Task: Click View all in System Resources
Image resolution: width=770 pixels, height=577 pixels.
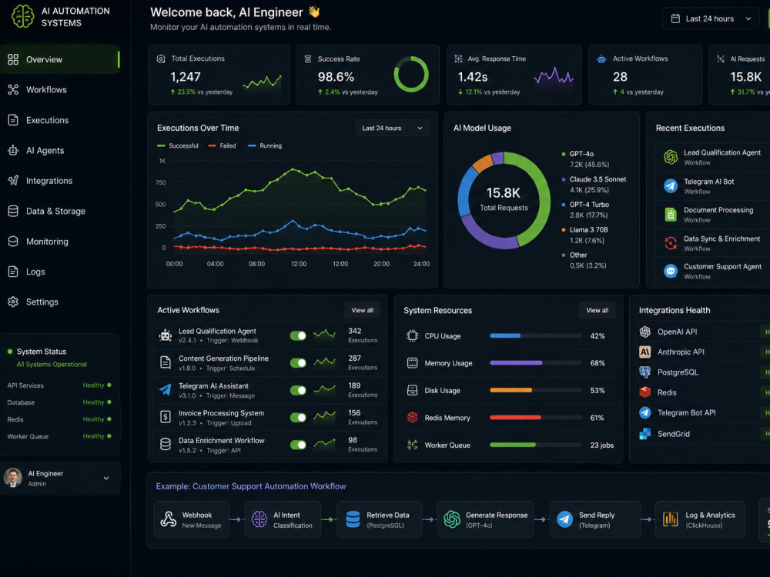Action: pyautogui.click(x=598, y=310)
